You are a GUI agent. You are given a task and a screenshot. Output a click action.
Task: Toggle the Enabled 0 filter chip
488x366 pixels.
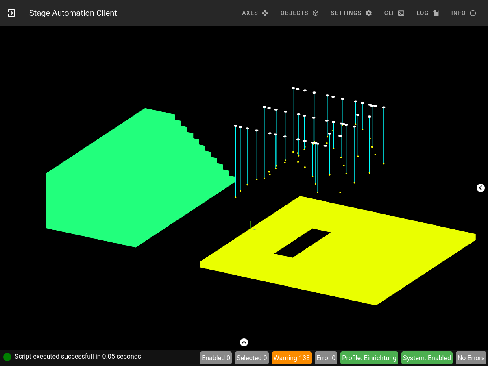[216, 358]
